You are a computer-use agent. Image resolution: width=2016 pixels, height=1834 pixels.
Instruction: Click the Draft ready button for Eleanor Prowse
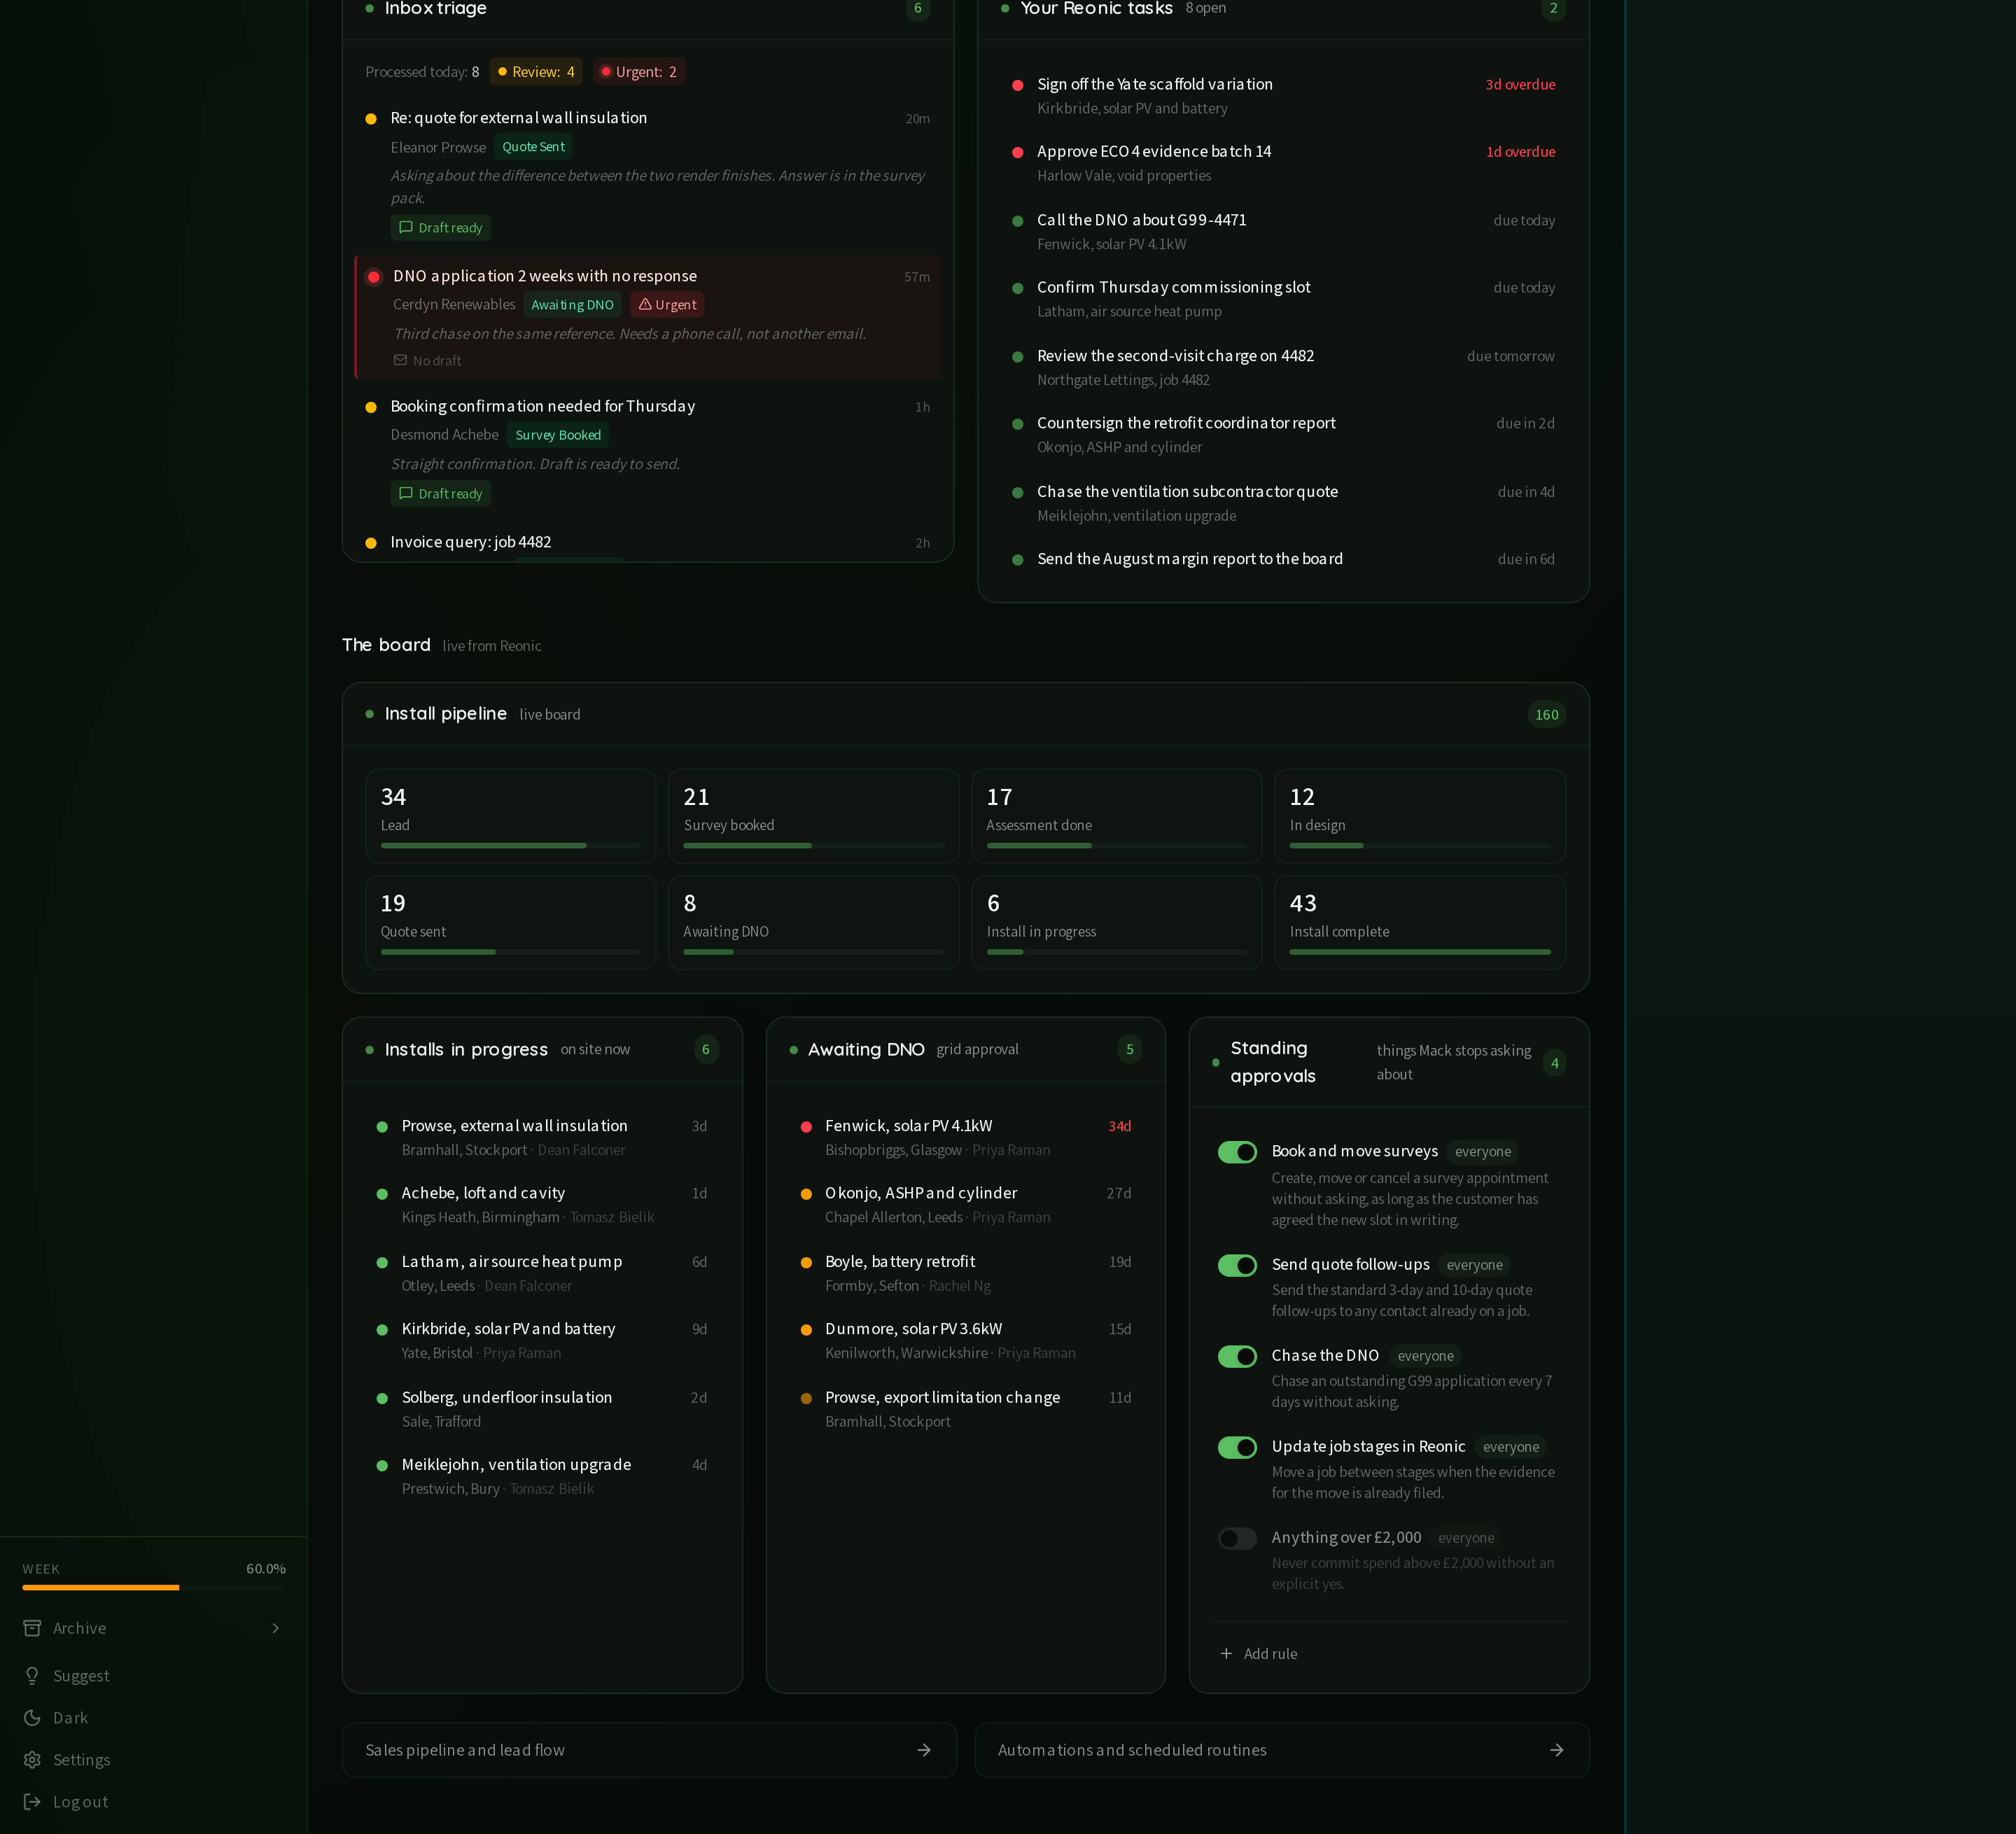click(x=440, y=228)
